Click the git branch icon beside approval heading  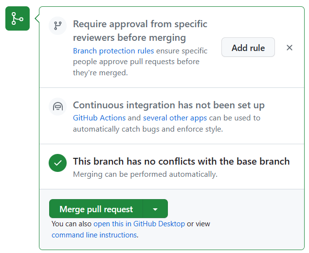(57, 25)
